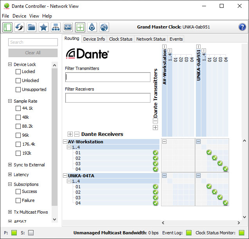Expand the Sync to External section
The width and height of the screenshot is (249, 239).
point(10,165)
